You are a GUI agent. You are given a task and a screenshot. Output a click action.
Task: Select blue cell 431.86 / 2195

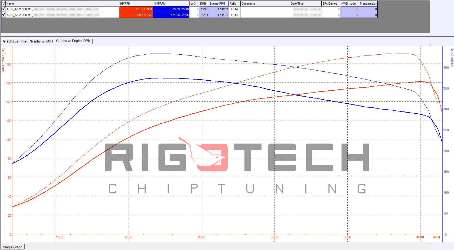point(171,15)
